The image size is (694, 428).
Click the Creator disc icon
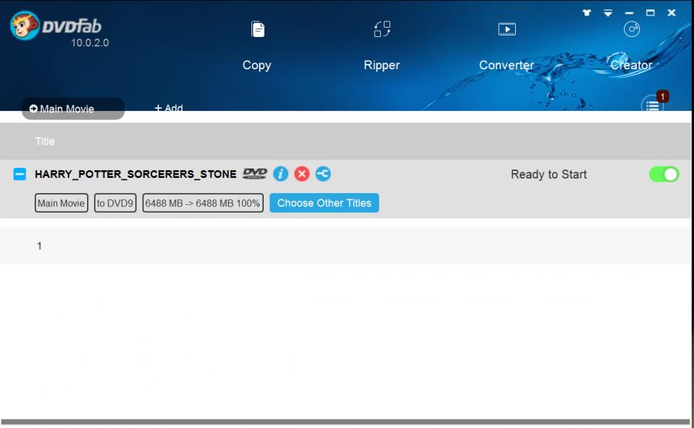(632, 29)
